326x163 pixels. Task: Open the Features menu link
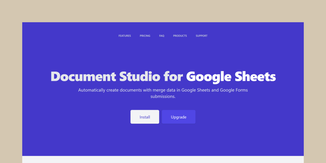pos(124,36)
